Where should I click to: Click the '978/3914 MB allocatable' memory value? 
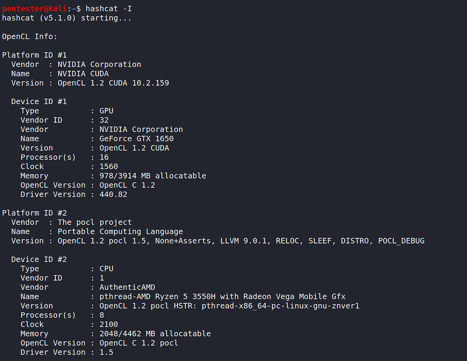coord(153,176)
